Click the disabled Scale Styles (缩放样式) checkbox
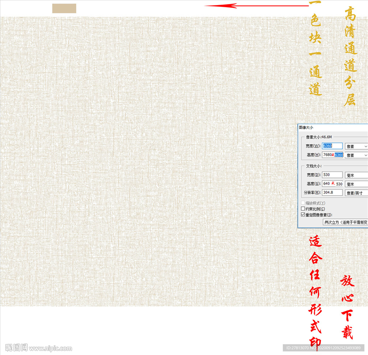This screenshot has width=368, height=355. pos(303,203)
